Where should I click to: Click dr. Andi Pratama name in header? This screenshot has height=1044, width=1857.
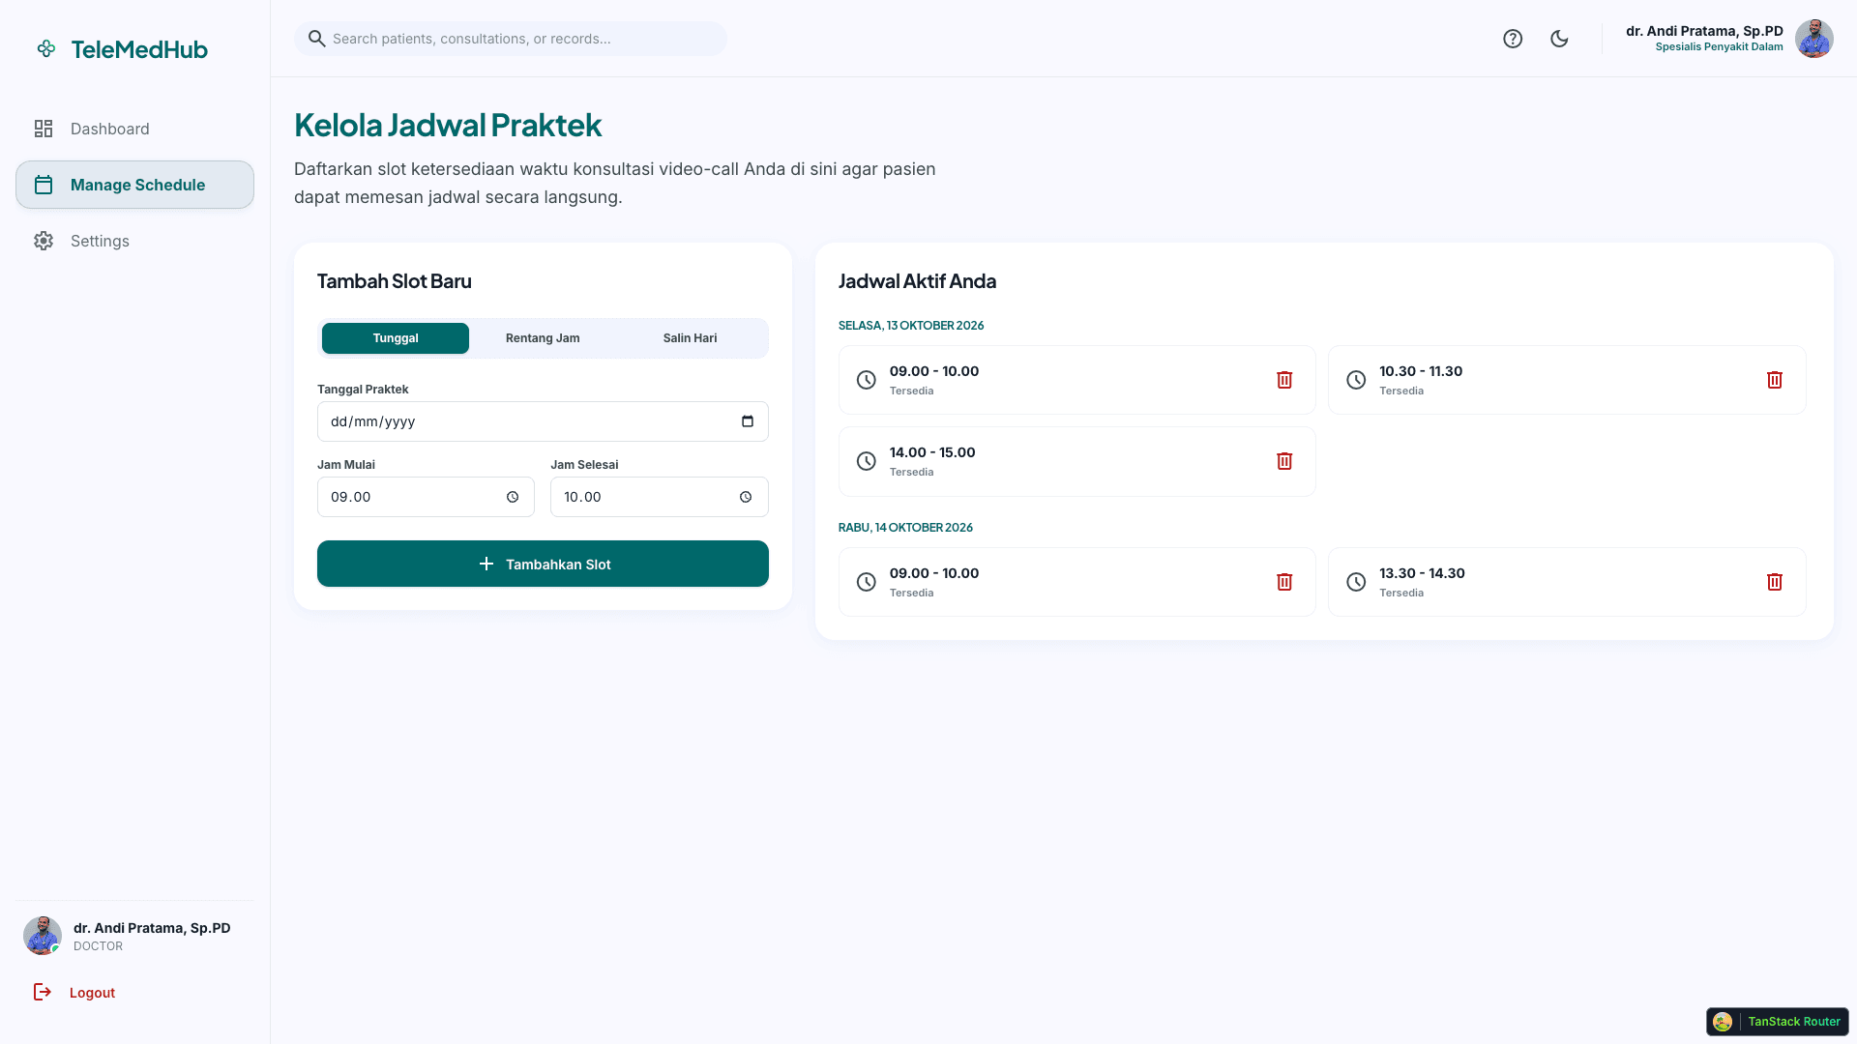pos(1704,31)
